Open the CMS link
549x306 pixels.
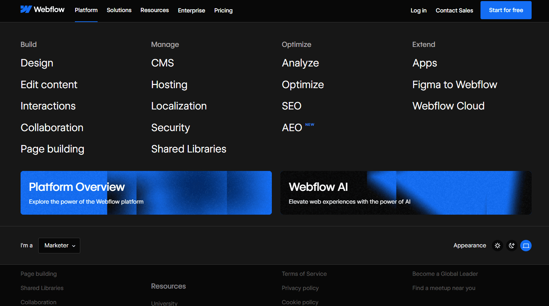[x=163, y=63]
